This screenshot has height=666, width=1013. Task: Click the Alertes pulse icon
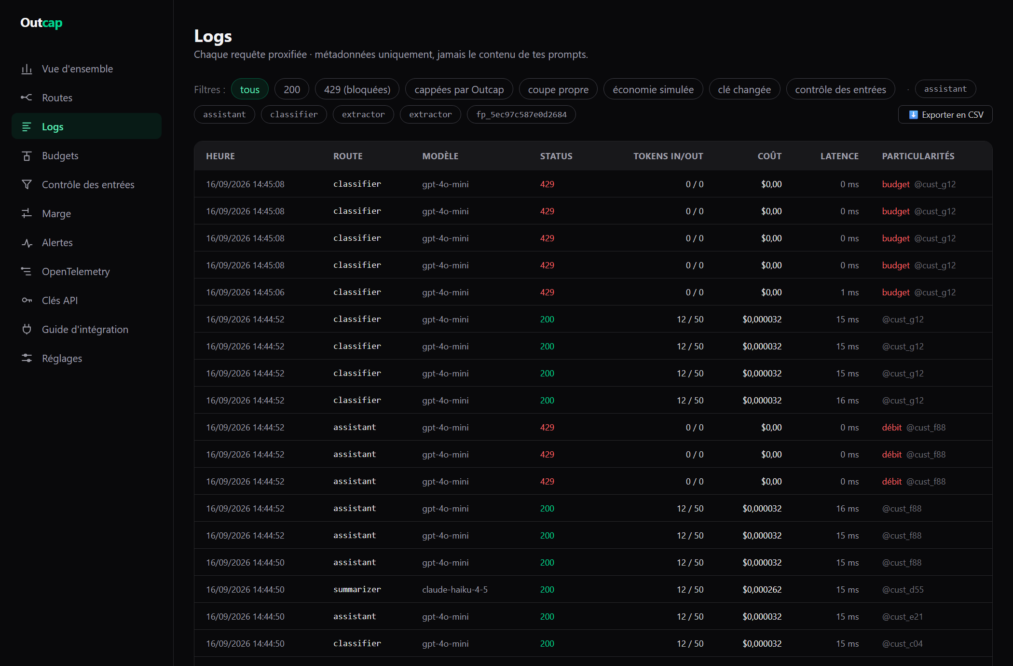pyautogui.click(x=27, y=243)
